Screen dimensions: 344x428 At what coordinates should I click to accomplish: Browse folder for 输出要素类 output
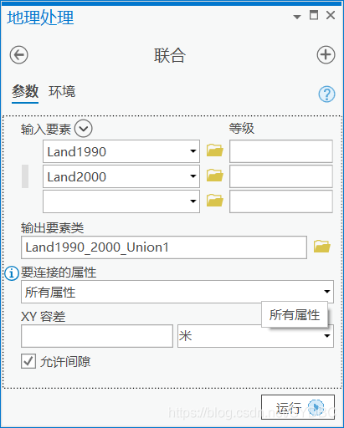tap(322, 247)
